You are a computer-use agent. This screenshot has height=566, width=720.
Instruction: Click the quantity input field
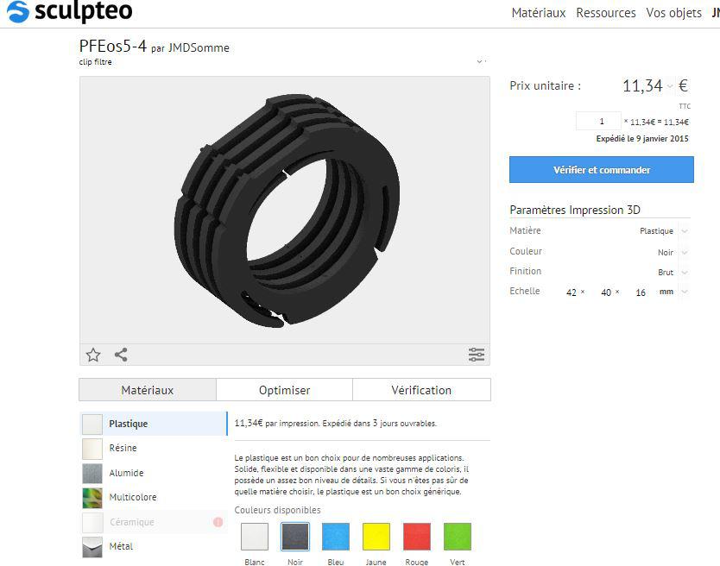(598, 121)
